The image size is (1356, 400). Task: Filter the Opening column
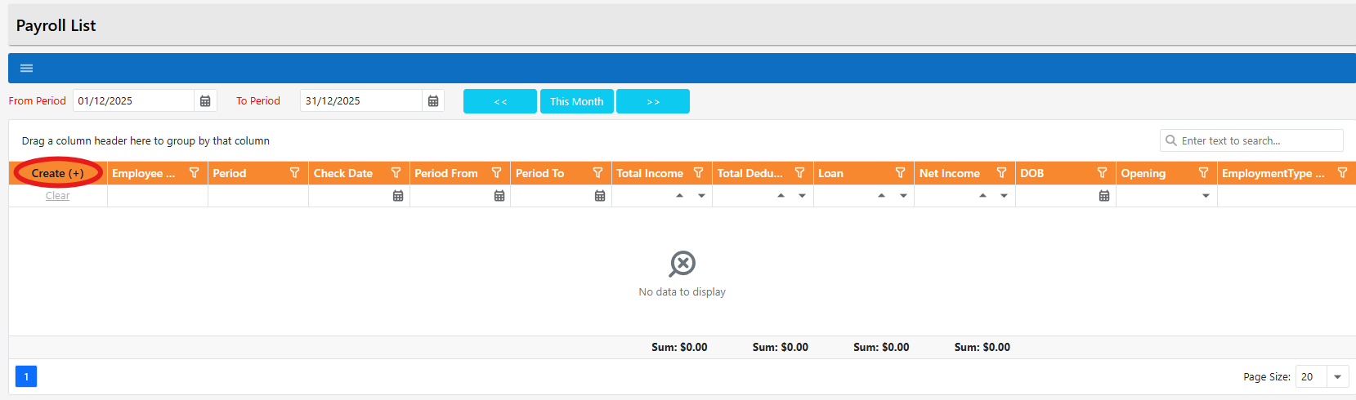point(1203,173)
